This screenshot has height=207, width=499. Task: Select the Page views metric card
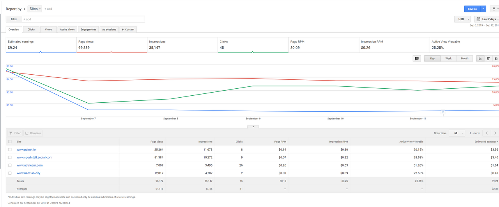coord(111,45)
